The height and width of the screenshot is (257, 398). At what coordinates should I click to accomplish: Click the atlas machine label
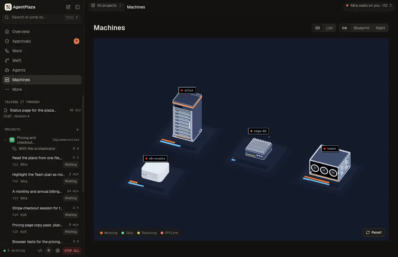click(187, 90)
